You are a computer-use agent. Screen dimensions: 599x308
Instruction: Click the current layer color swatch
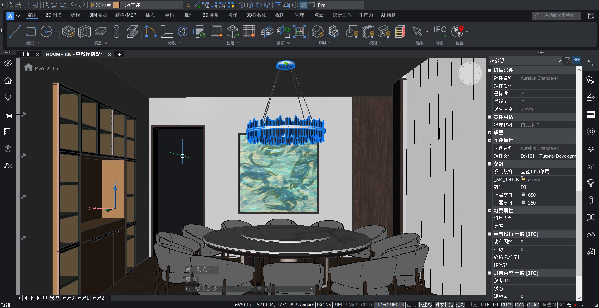116,5
